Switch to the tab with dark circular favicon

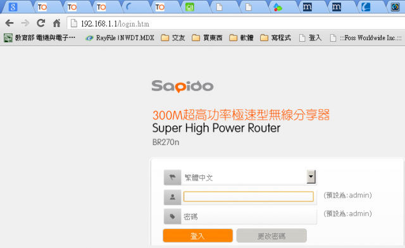pyautogui.click(x=395, y=7)
